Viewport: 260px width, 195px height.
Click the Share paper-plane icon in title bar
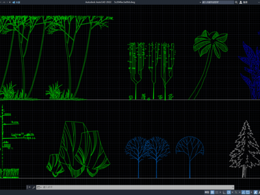click(14, 2)
